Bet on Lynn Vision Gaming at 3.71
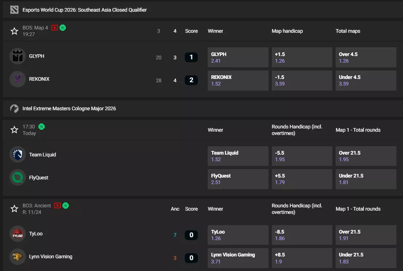The width and height of the screenshot is (403, 271). click(x=238, y=258)
